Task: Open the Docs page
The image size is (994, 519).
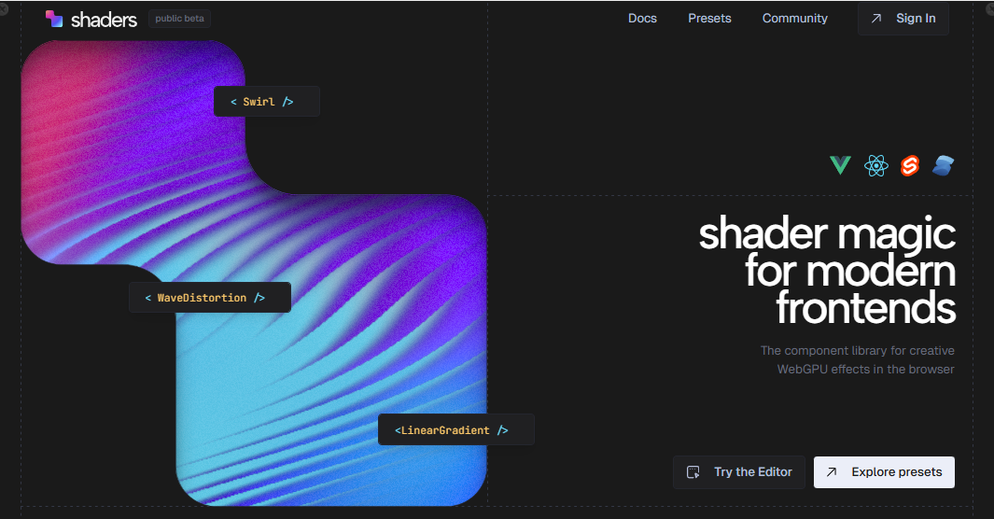Action: coord(642,19)
